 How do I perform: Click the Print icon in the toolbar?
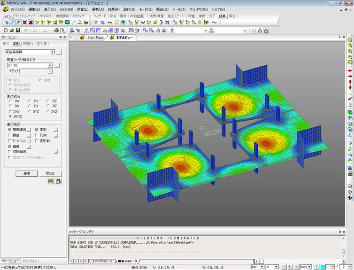[x=57, y=30]
